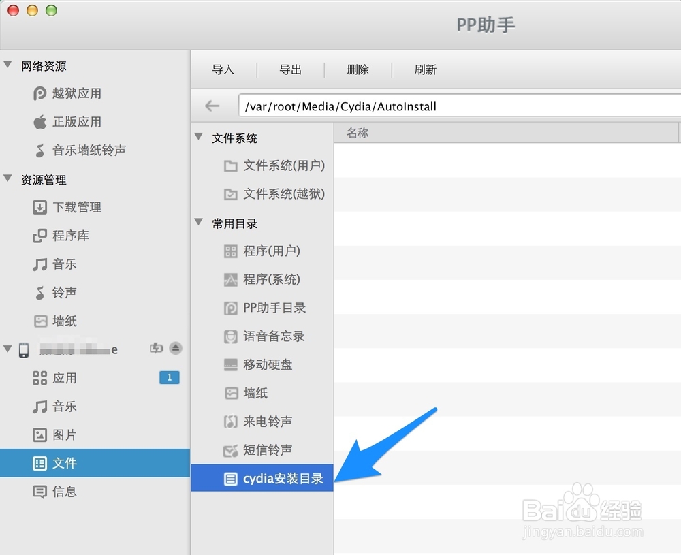The height and width of the screenshot is (555, 681).
Task: Select the 文件系统(越狱) label
Action: coord(284,193)
